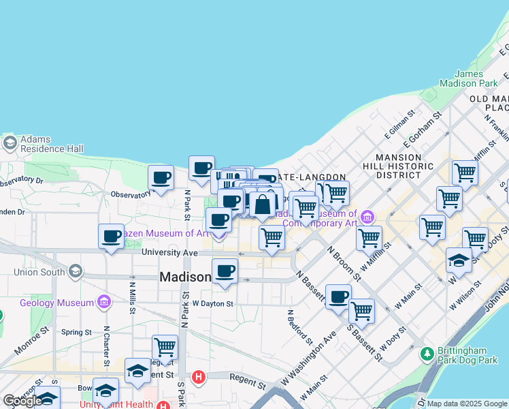The image size is (509, 409).
Task: Click the N Bedford St label
Action: coord(300,327)
